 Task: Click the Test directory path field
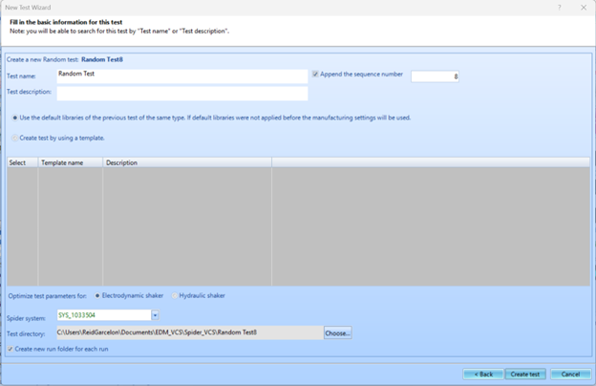[x=188, y=332]
